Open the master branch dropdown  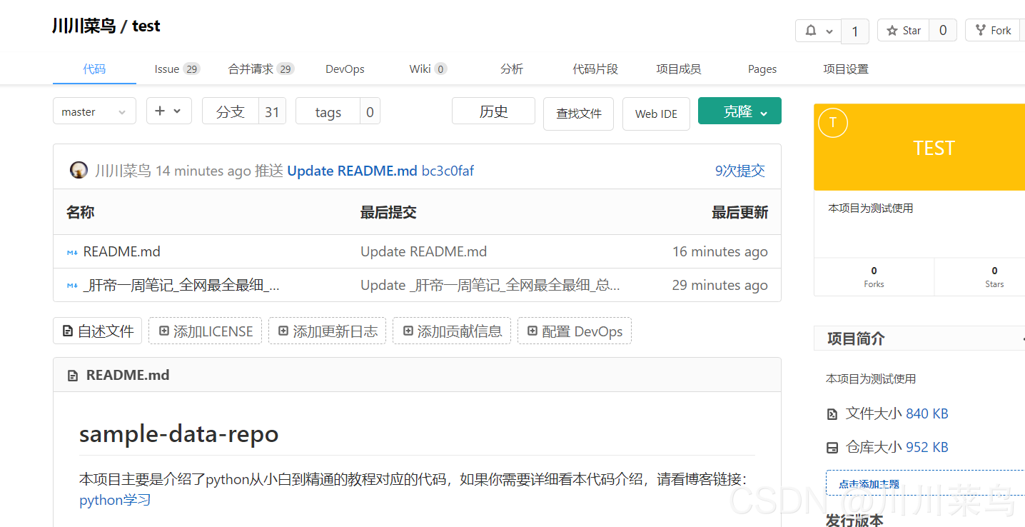pyautogui.click(x=94, y=111)
